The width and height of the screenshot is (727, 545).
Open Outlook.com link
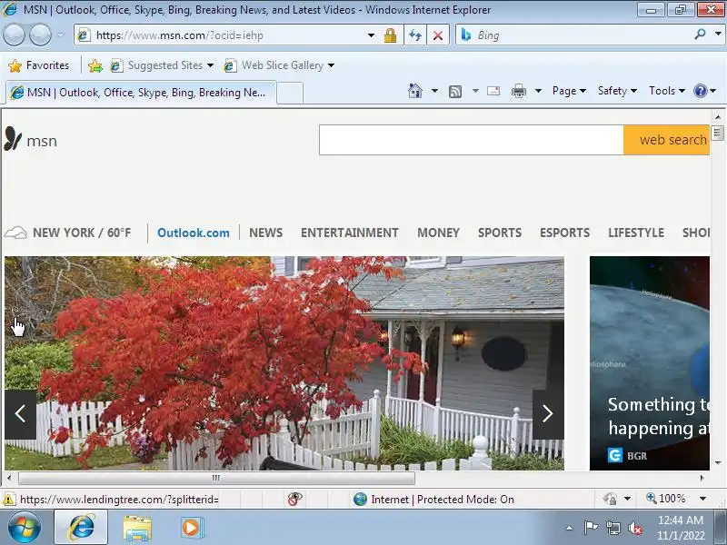pos(194,233)
